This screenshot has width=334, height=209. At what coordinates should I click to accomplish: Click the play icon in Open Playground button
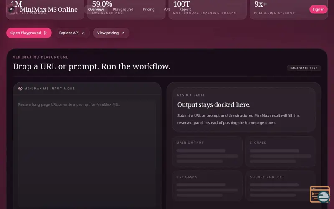(46, 33)
